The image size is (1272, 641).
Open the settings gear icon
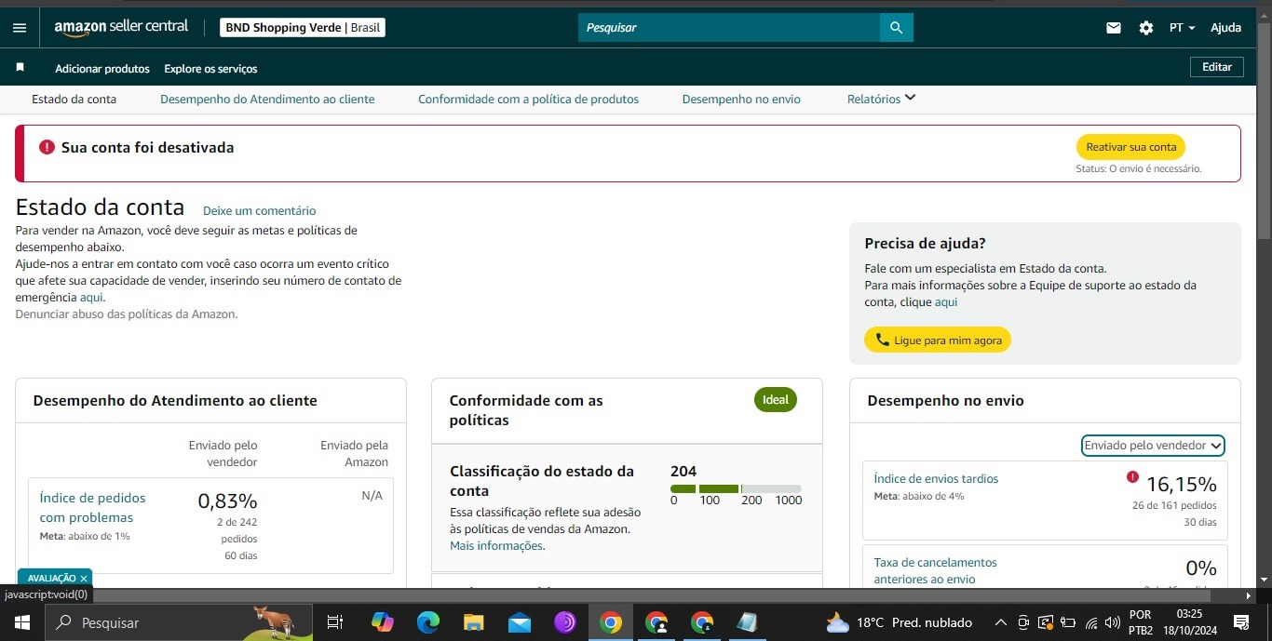[1146, 28]
